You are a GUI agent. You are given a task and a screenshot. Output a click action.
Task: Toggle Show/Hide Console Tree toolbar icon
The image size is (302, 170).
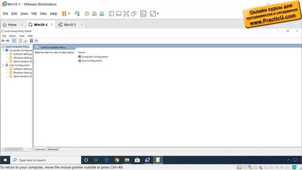pos(14,41)
